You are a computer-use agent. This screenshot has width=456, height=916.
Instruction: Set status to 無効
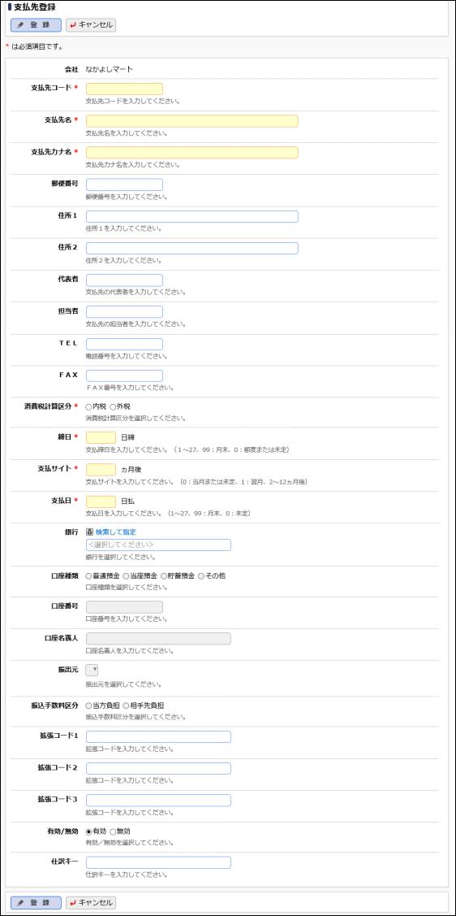[x=113, y=831]
